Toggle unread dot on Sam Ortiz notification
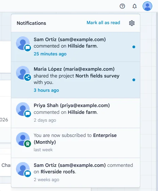Screen dimensions: 158x191 pyautogui.click(x=134, y=47)
